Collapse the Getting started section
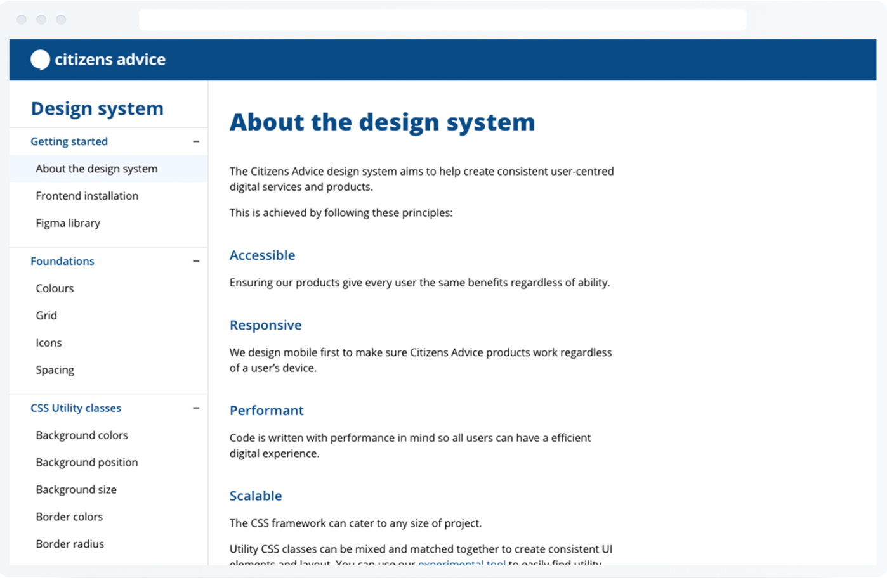This screenshot has height=578, width=887. 196,141
